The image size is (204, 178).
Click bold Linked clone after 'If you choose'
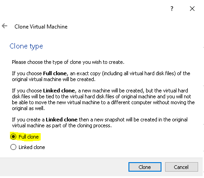coord(59,91)
